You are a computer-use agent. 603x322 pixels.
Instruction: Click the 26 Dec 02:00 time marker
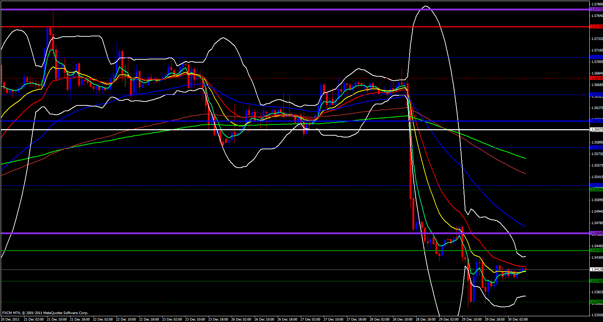(241, 319)
